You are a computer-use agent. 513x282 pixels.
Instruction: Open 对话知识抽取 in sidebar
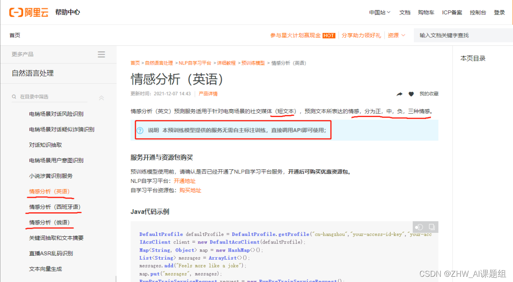pos(45,145)
